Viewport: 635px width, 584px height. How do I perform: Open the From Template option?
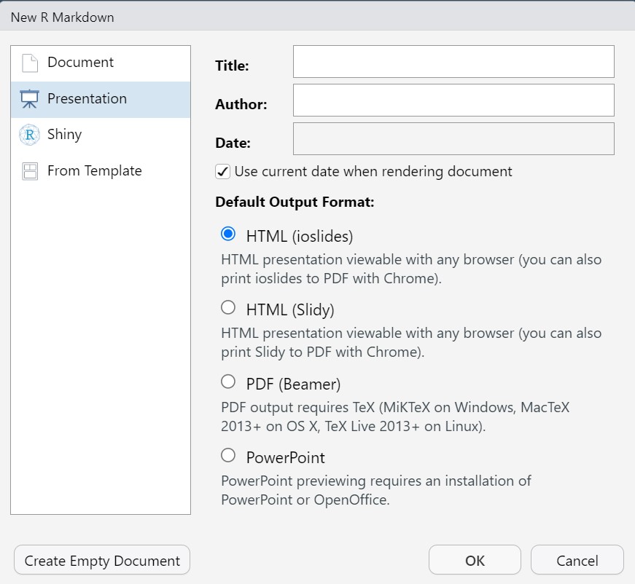[x=101, y=171]
